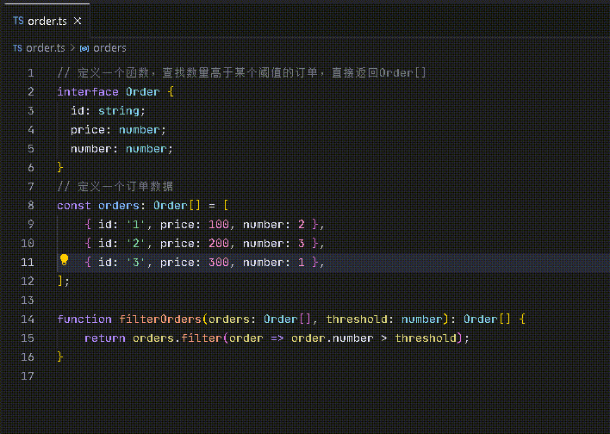This screenshot has width=610, height=434.
Task: Click the breadcrumb chevron separator
Action: click(72, 48)
